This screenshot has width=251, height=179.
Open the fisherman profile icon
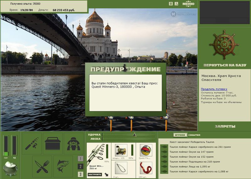coord(73,143)
